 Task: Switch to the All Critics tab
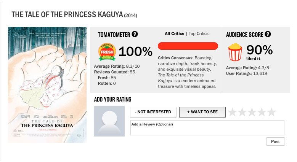(x=174, y=33)
